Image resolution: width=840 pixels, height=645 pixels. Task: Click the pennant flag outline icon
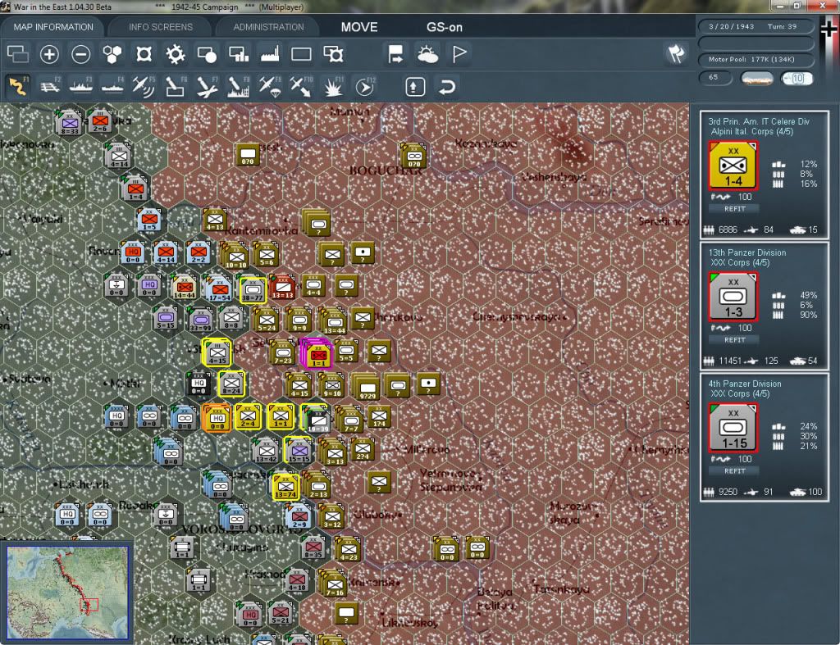pyautogui.click(x=459, y=54)
